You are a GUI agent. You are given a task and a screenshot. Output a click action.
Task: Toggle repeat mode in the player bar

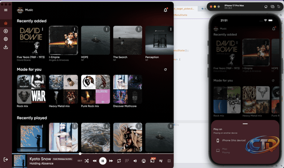[119, 161]
